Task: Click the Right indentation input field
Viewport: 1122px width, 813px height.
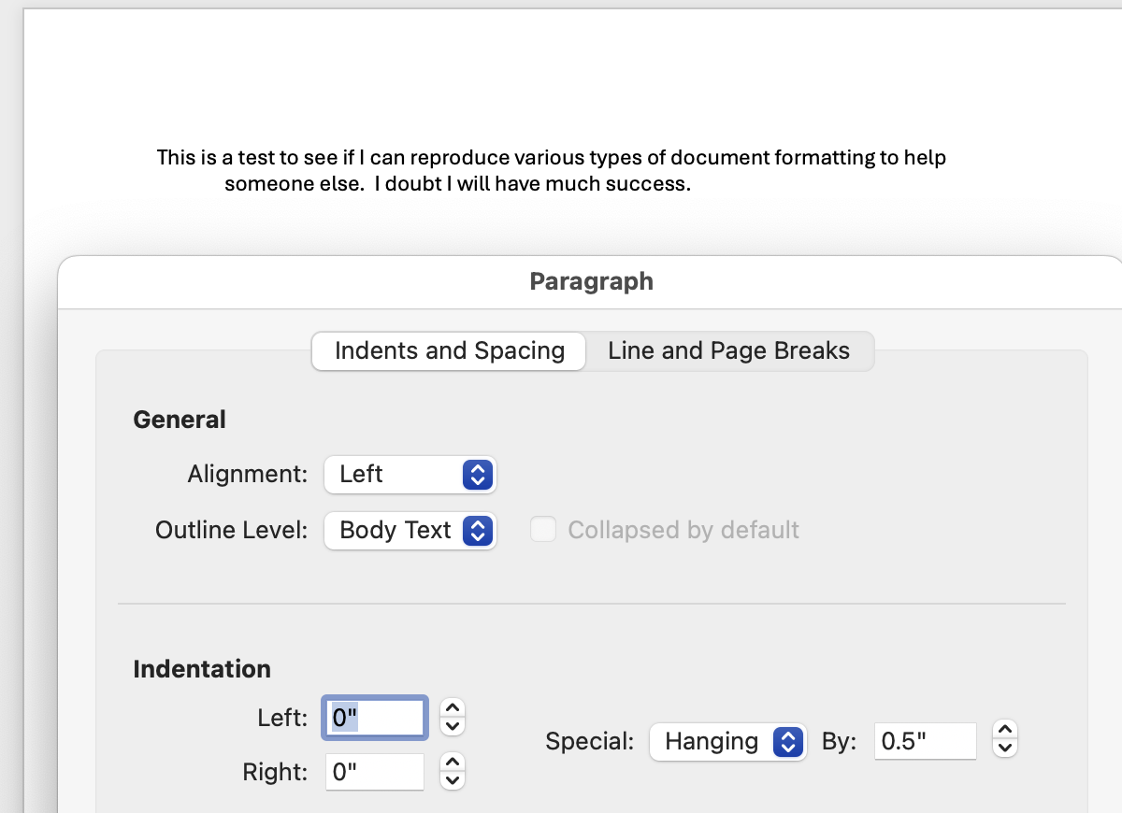Action: [375, 773]
